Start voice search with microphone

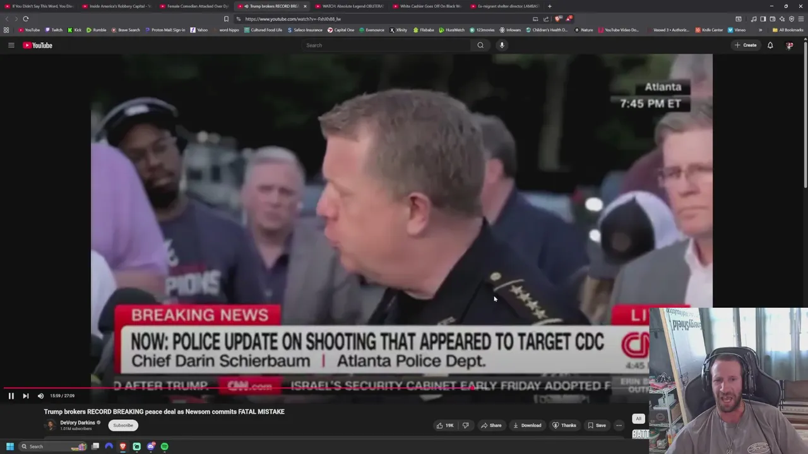coord(502,45)
